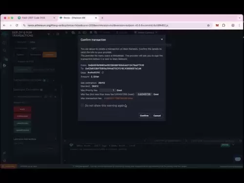This screenshot has height=183, width=244.
Task: Copy the transaction data value
Action: pyautogui.click(x=102, y=73)
